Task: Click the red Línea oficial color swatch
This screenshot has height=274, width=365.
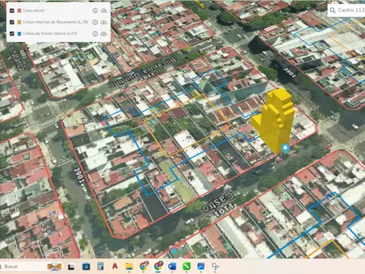Action: pos(19,11)
